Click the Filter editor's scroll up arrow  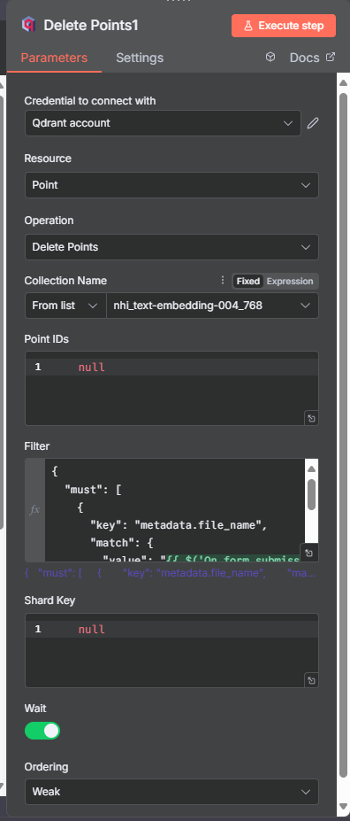pos(311,469)
